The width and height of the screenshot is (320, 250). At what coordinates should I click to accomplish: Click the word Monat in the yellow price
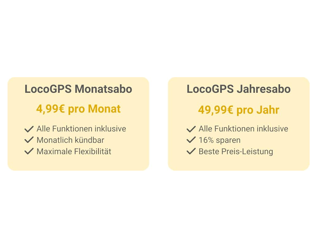104,109
